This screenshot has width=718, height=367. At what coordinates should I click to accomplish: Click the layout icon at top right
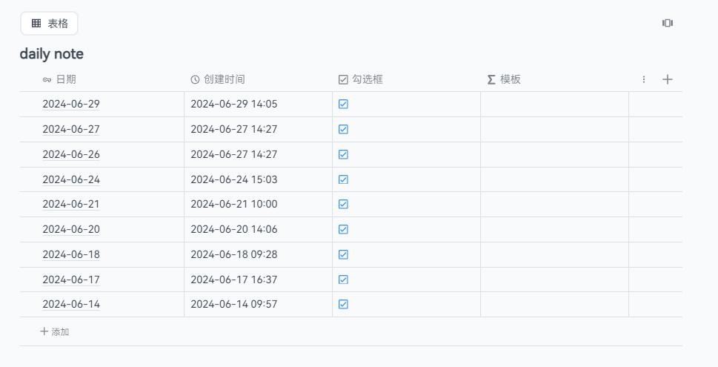[667, 23]
